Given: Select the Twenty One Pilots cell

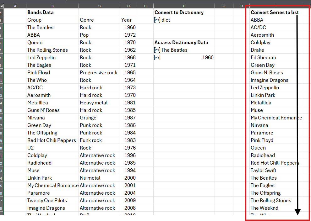Looking at the screenshot, I should click(x=52, y=200).
